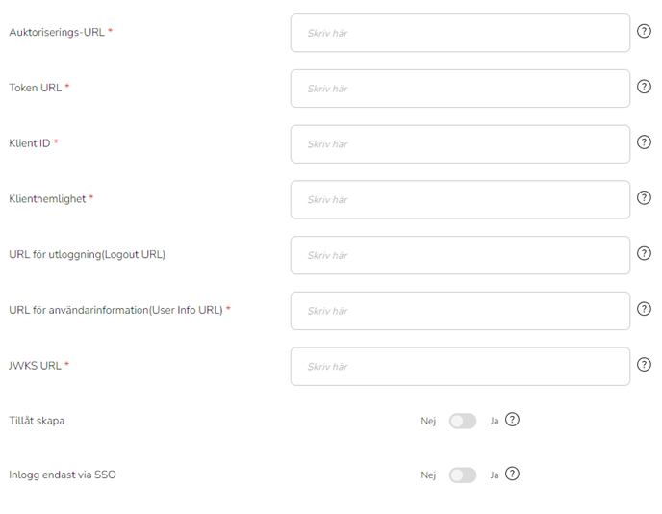This screenshot has height=514, width=662.
Task: Focus the Klienthemlighet text field
Action: (460, 200)
